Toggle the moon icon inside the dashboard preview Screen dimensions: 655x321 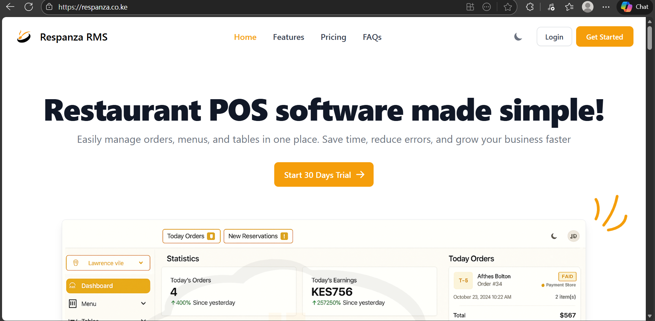click(554, 236)
